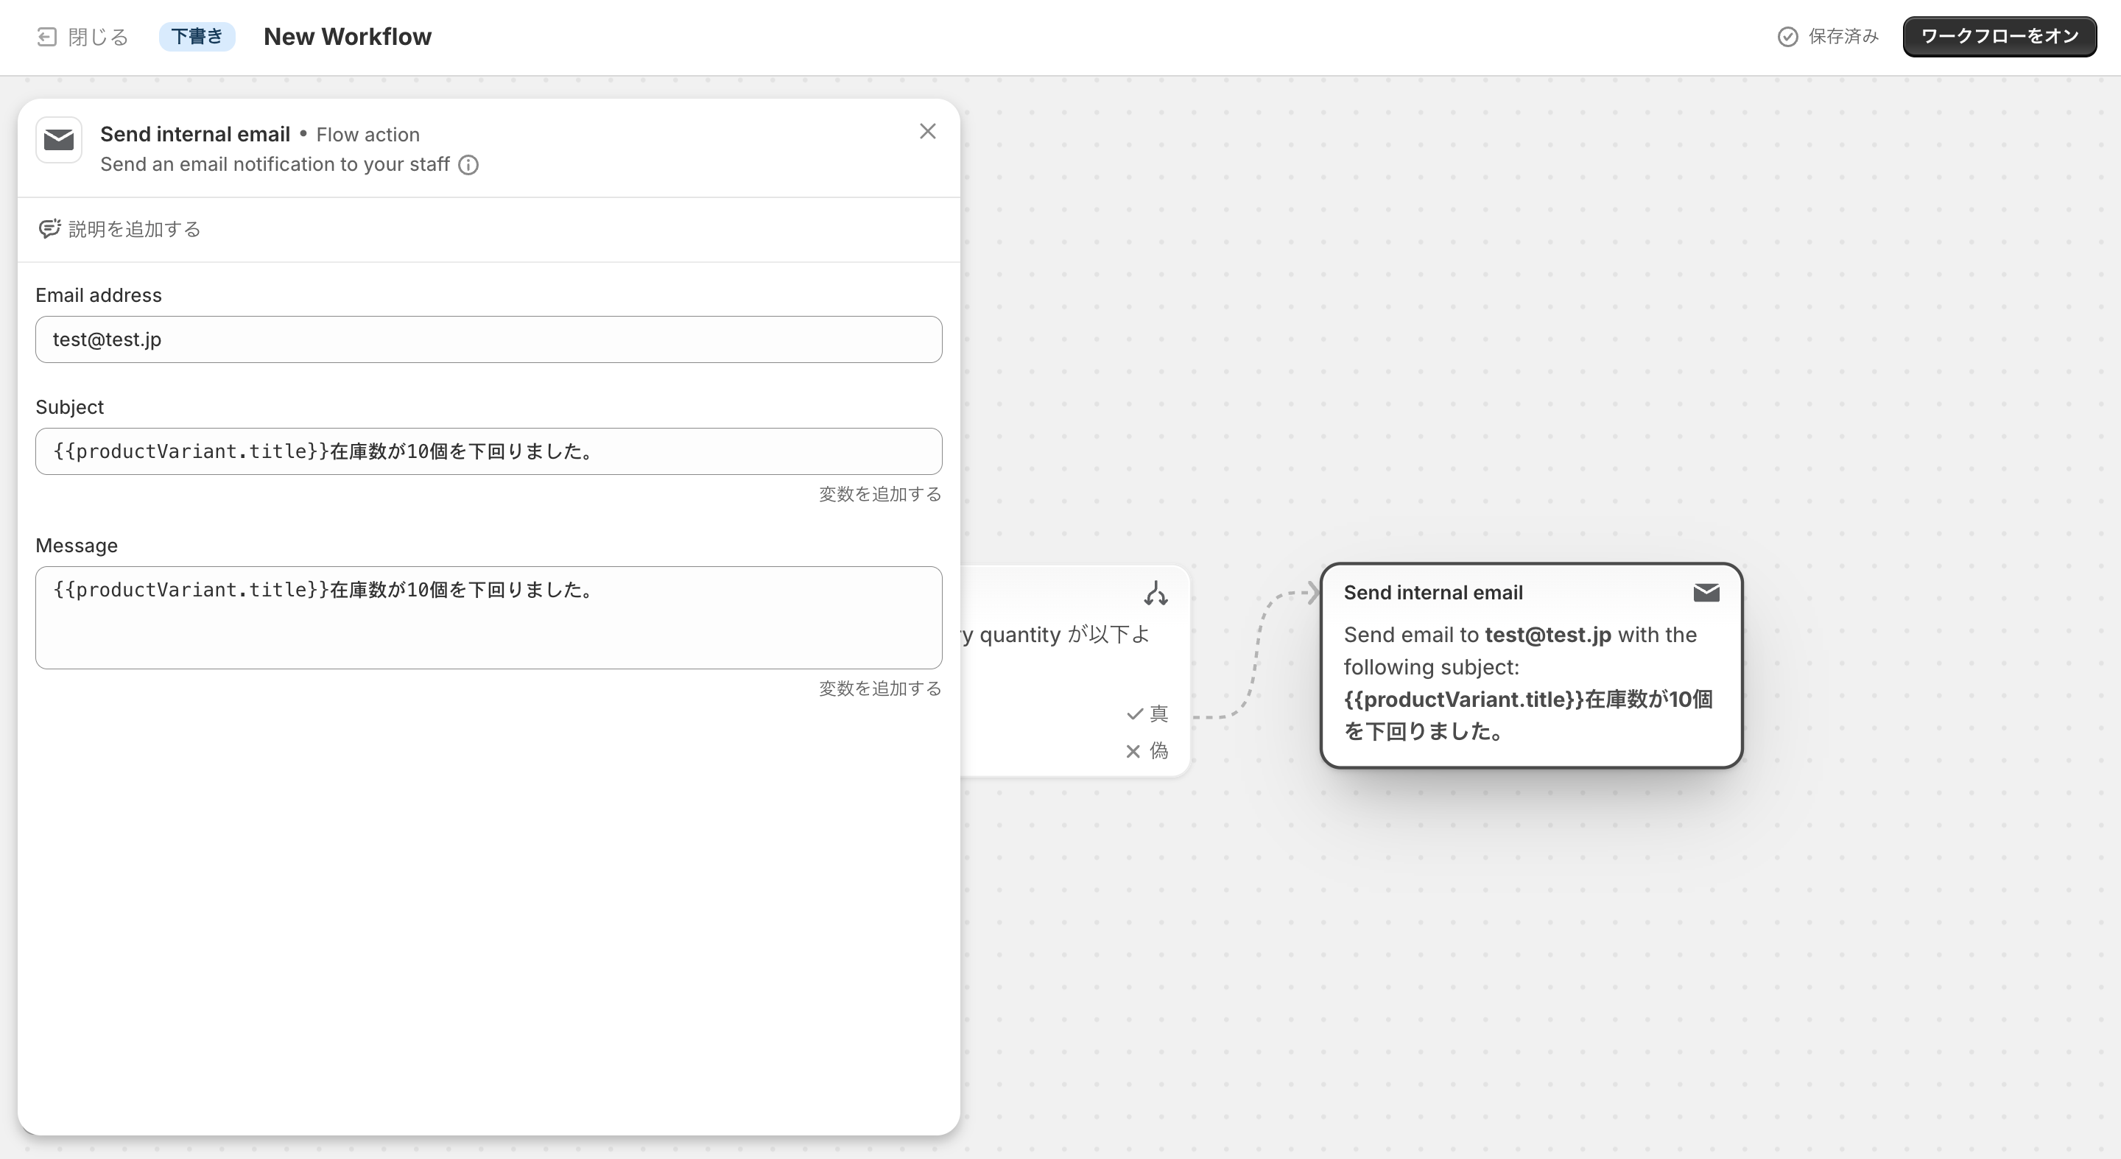The width and height of the screenshot is (2121, 1159).
Task: Select the Send internal email node on canvas
Action: coord(1532,666)
